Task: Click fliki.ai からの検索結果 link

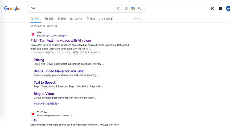Action: coord(46,103)
